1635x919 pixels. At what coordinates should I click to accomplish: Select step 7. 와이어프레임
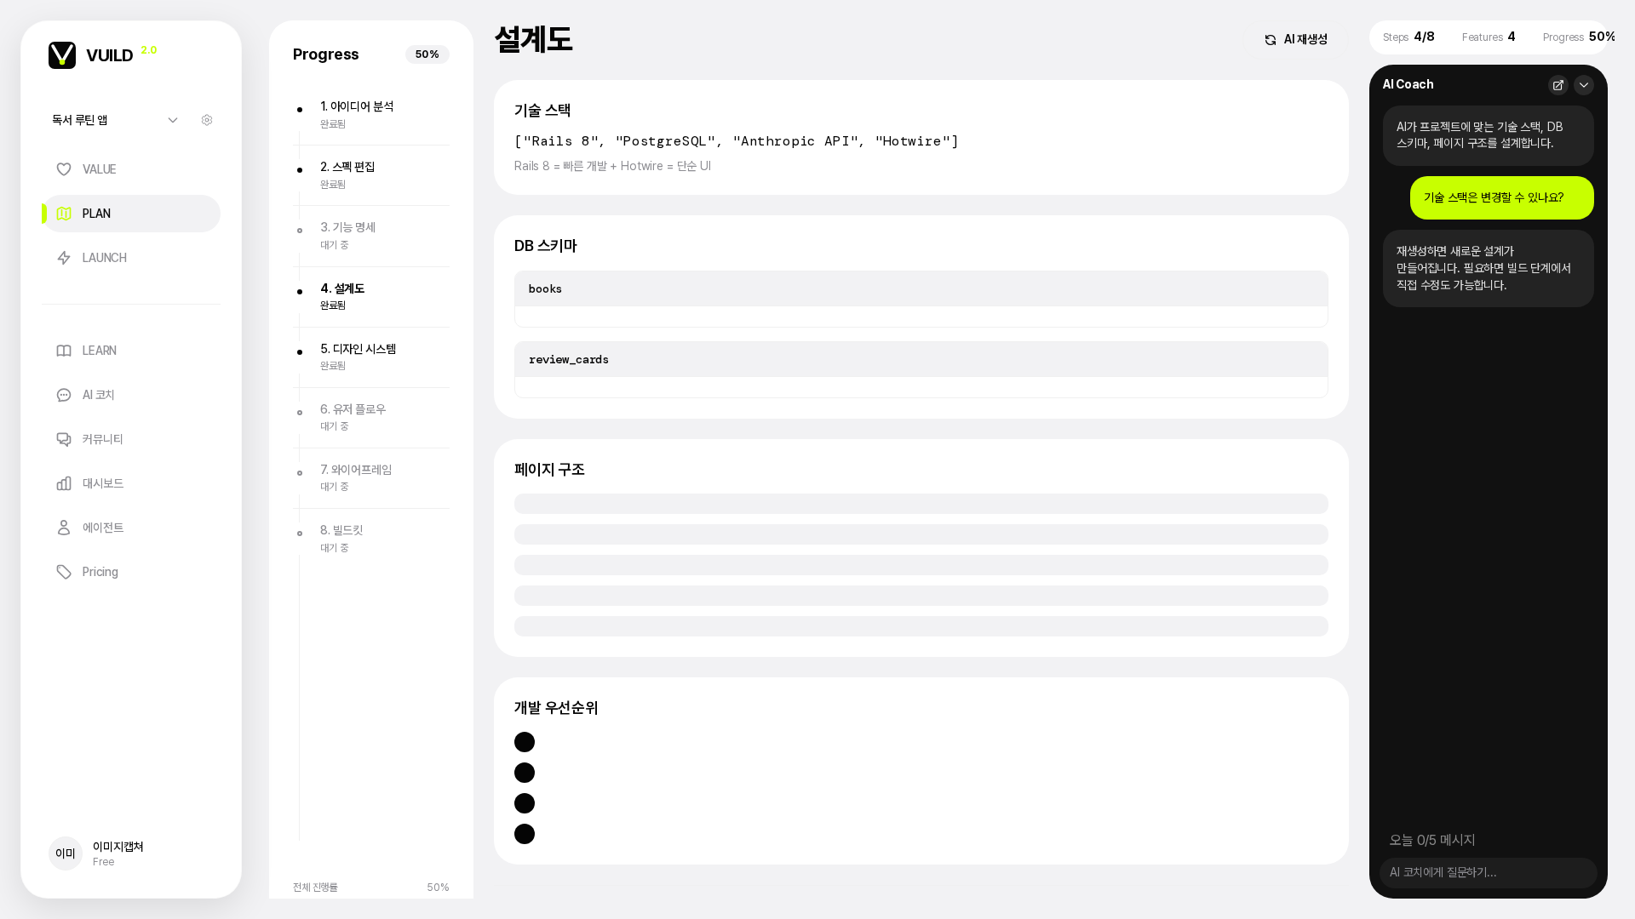tap(371, 477)
